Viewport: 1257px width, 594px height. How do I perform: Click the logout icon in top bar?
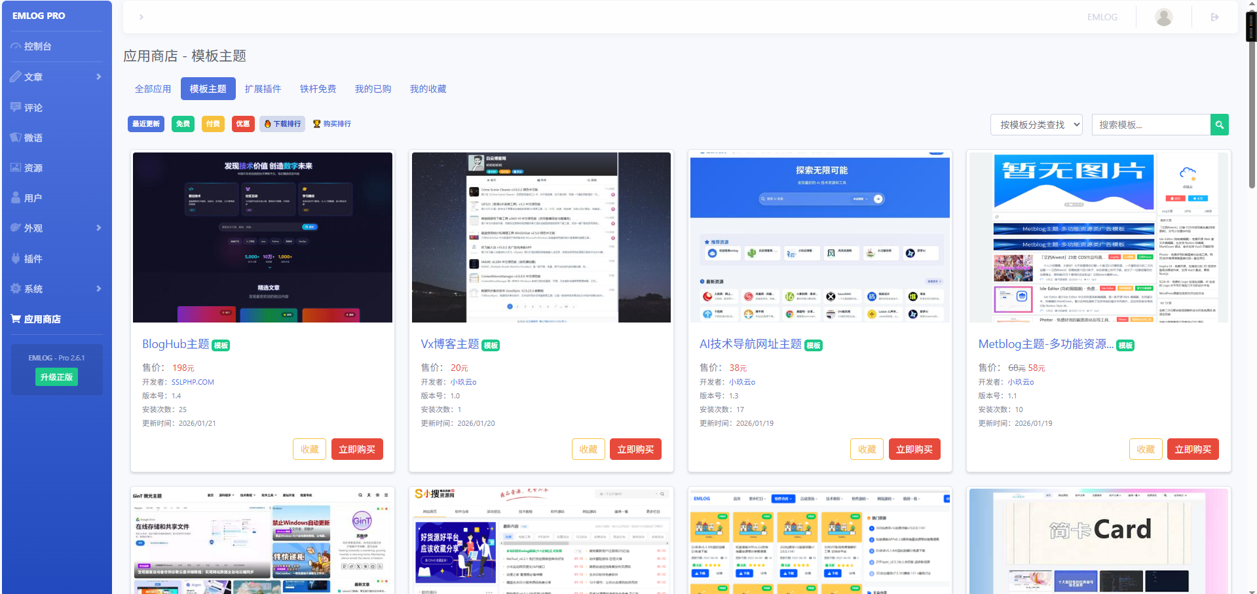click(1214, 17)
